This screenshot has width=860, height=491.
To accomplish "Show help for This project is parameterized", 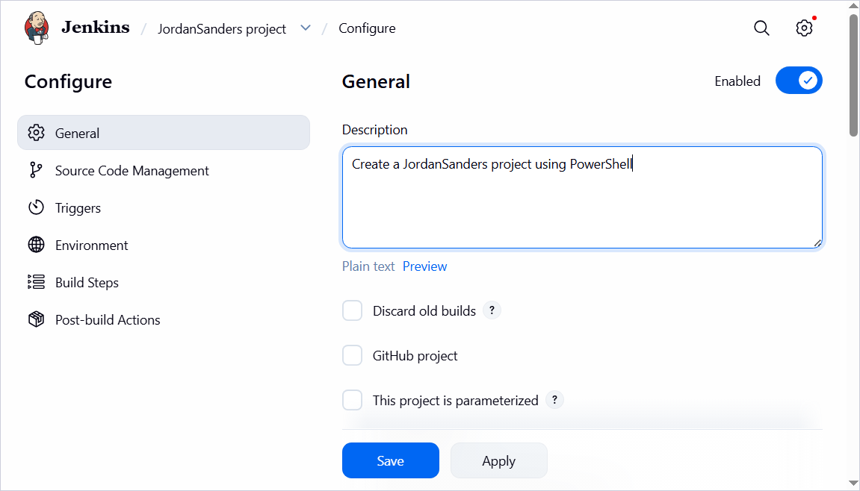I will click(x=554, y=400).
